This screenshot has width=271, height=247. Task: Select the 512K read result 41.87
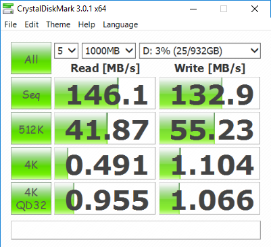pos(105,128)
